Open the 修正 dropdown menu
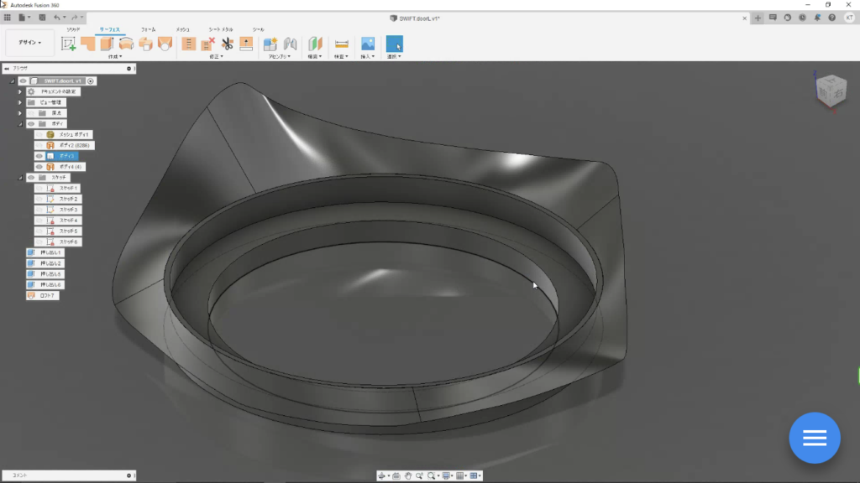 click(x=216, y=56)
